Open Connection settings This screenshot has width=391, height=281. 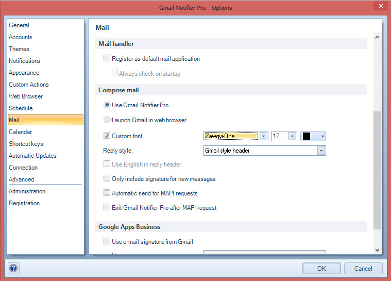pos(23,168)
